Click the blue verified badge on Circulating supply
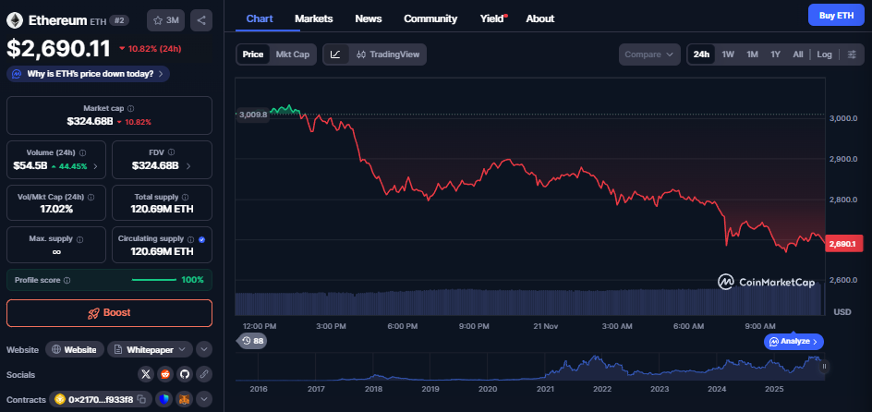The height and width of the screenshot is (412, 872). pyautogui.click(x=202, y=239)
